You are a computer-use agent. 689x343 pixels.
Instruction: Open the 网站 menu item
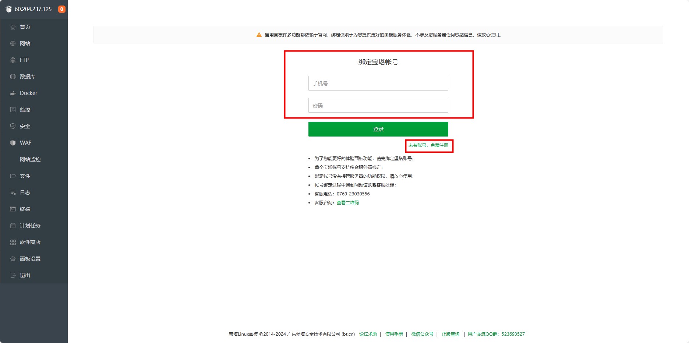pos(34,43)
